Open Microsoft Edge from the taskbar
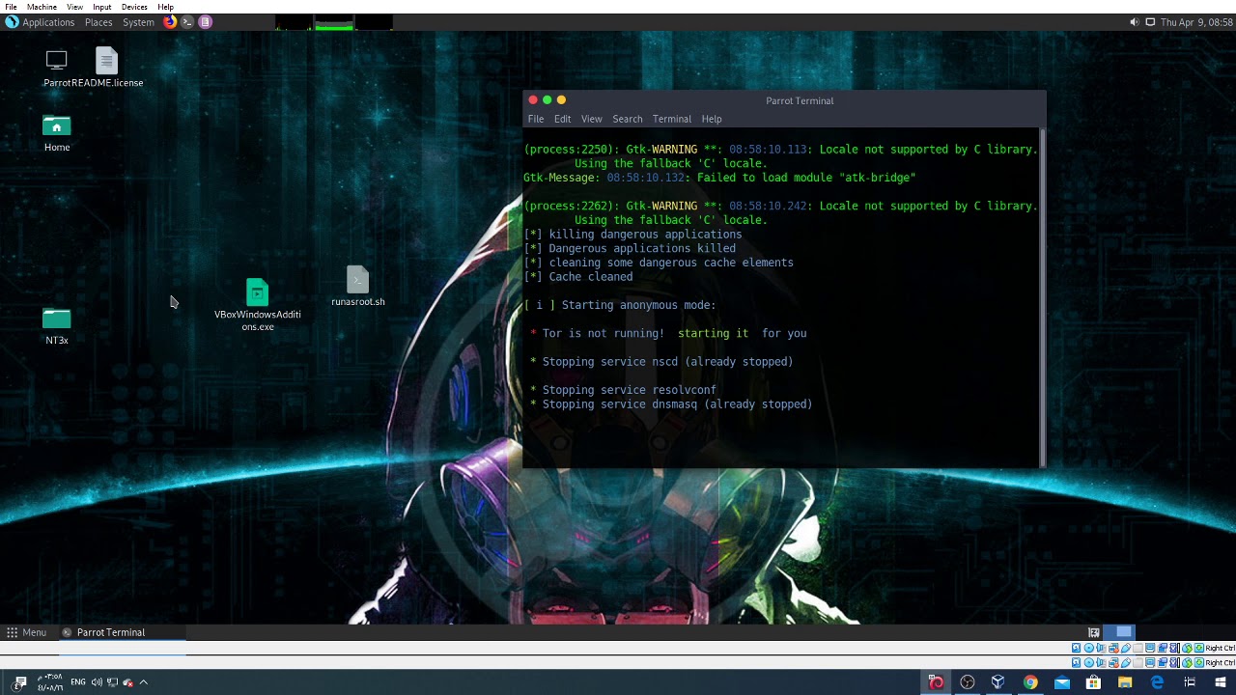Screen dimensions: 1236x695 click(1157, 682)
